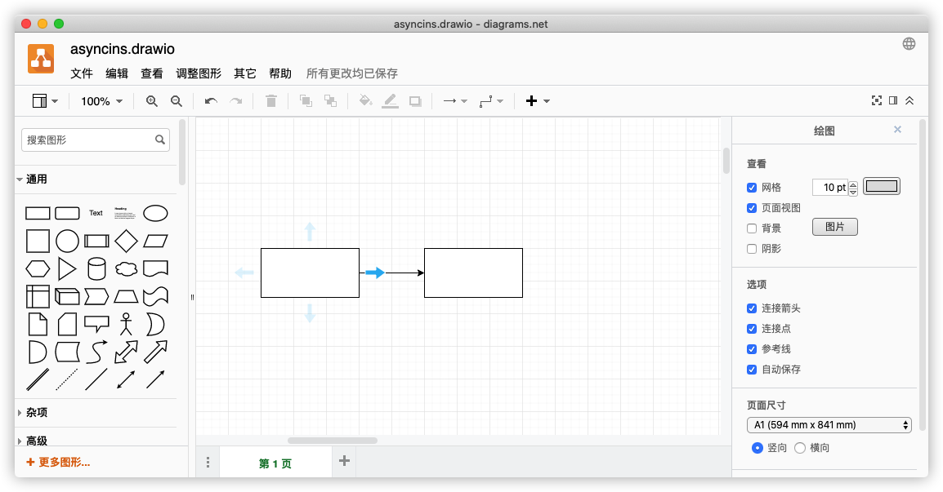The height and width of the screenshot is (492, 943).
Task: Click the fullscreen icon in the toolbar
Action: [x=877, y=100]
